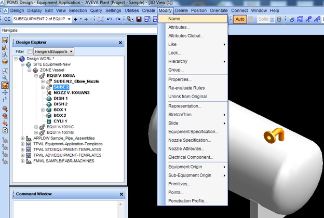Click the pan arrows tool in left sidebar
This screenshot has height=218, width=324.
(x=5, y=92)
